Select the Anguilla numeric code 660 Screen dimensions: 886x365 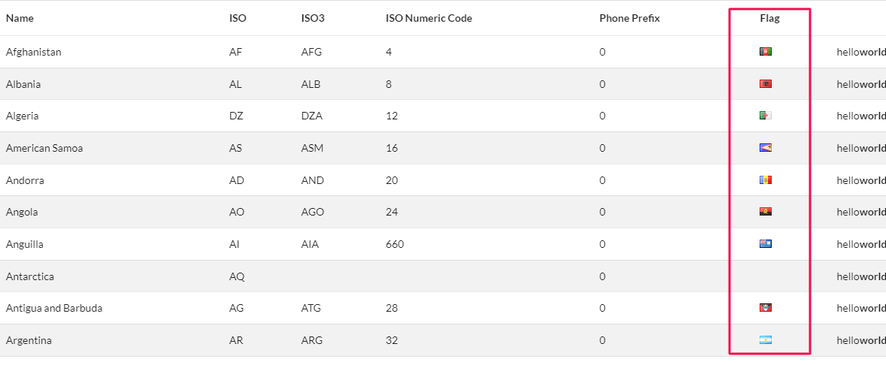point(395,244)
